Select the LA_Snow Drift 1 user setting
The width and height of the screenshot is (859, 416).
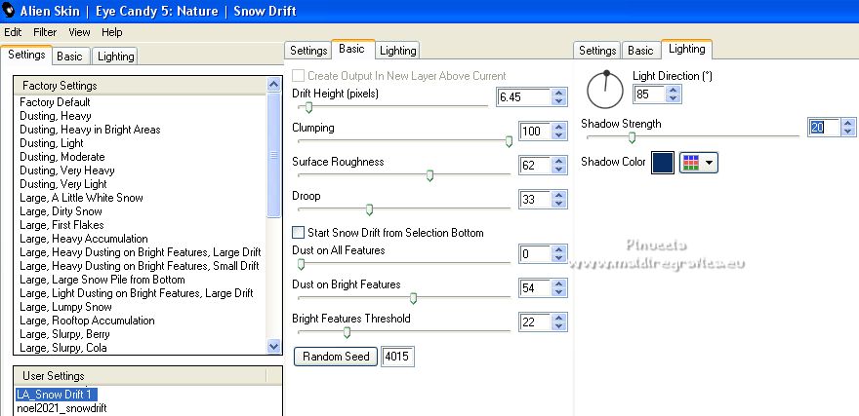(x=57, y=395)
